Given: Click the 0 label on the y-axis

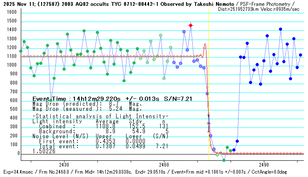Looking at the screenshot, I should 18,154.
